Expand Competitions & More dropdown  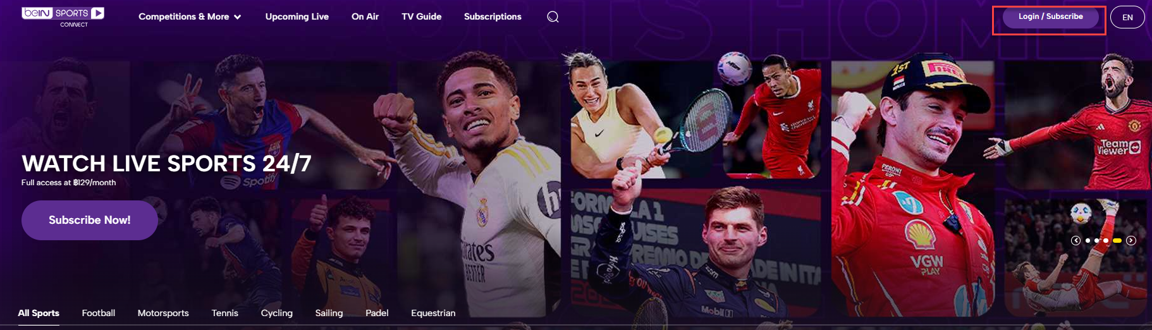[190, 16]
